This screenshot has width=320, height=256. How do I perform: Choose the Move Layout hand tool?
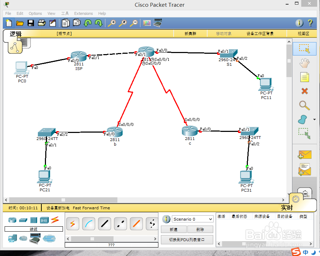coord(304,63)
